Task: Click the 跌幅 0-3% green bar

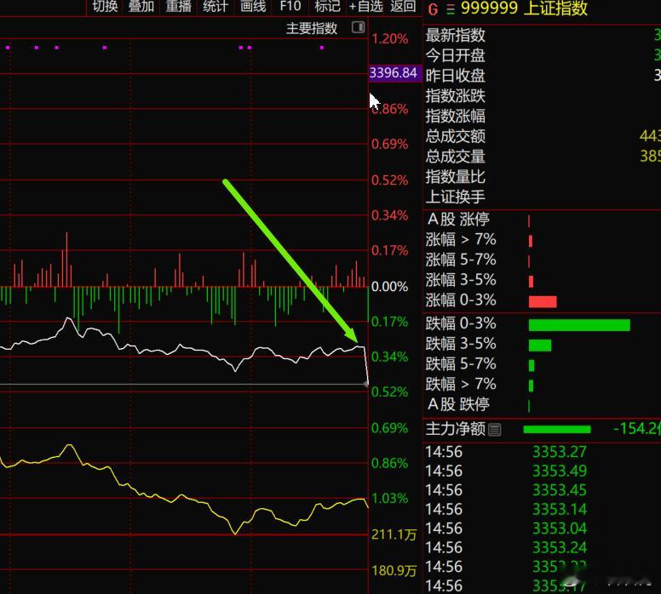Action: click(x=579, y=325)
